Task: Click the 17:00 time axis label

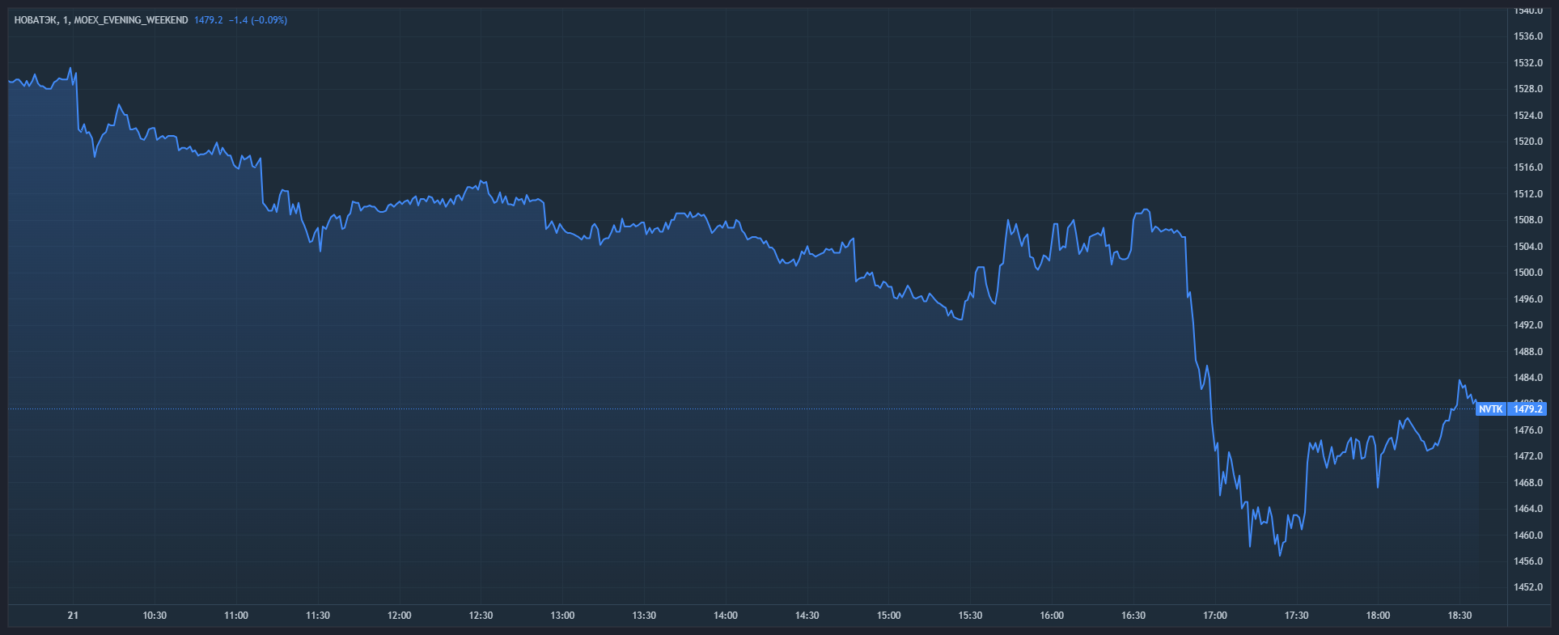Action: (1214, 616)
